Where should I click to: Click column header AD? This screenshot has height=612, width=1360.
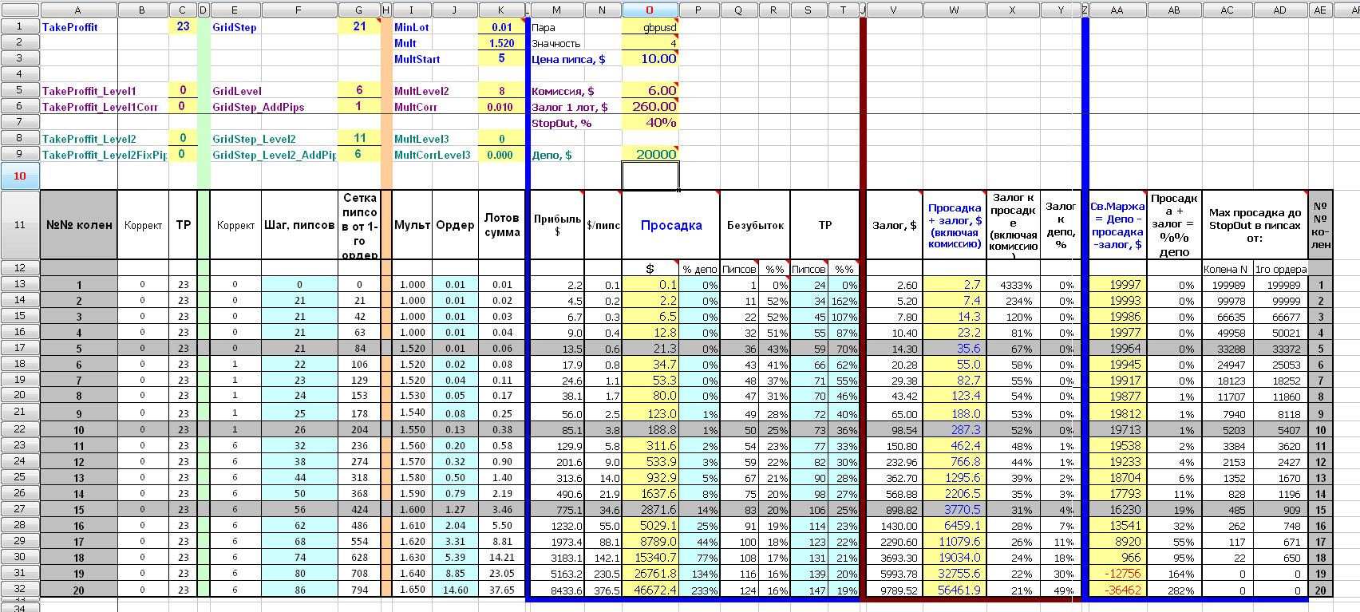point(1280,10)
